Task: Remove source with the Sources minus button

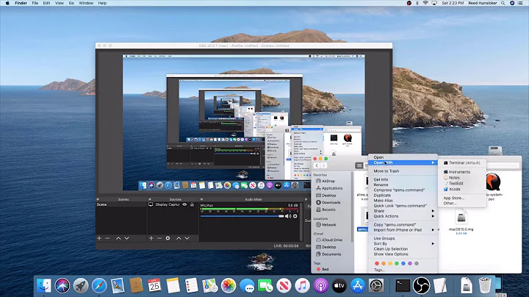Action: pyautogui.click(x=159, y=238)
